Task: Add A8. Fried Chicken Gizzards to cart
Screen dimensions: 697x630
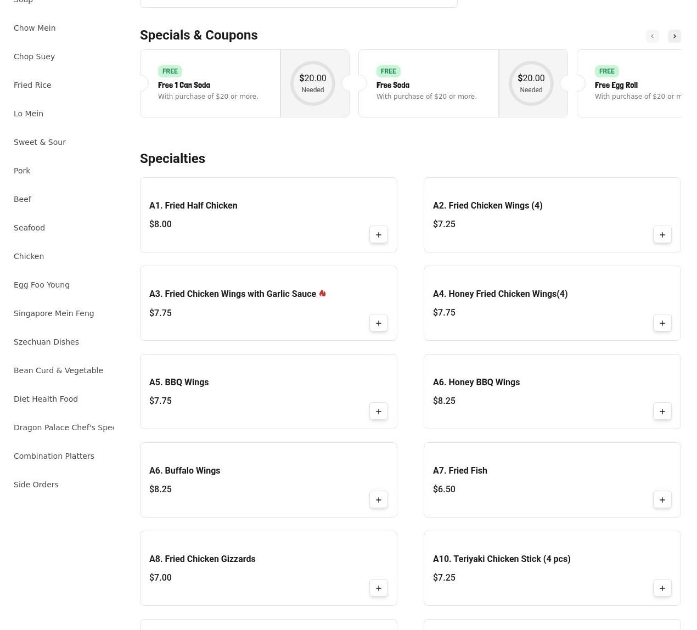Action: (x=378, y=588)
